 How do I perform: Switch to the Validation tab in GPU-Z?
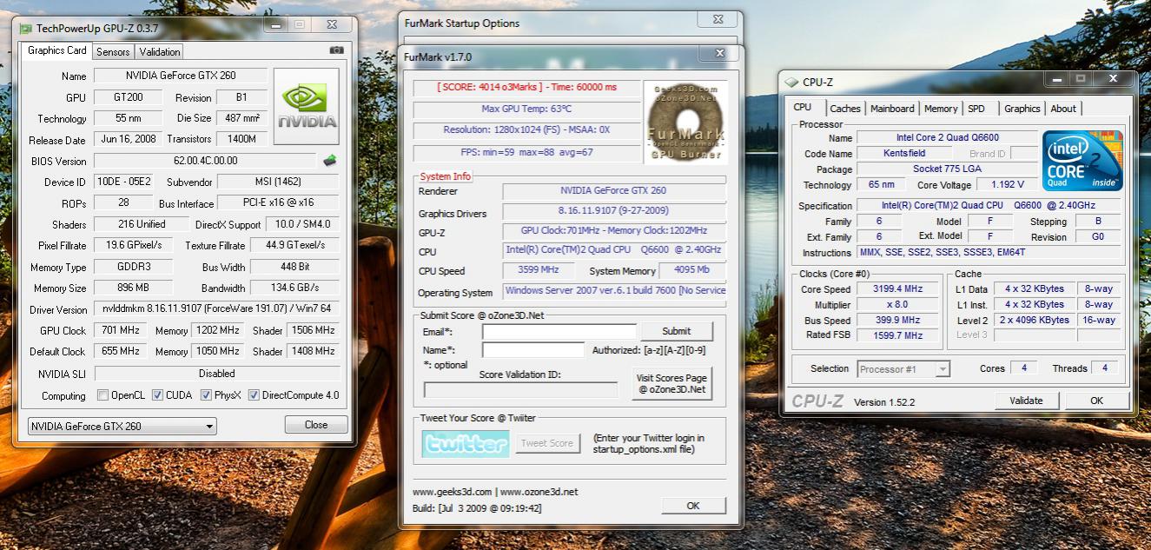pos(160,52)
